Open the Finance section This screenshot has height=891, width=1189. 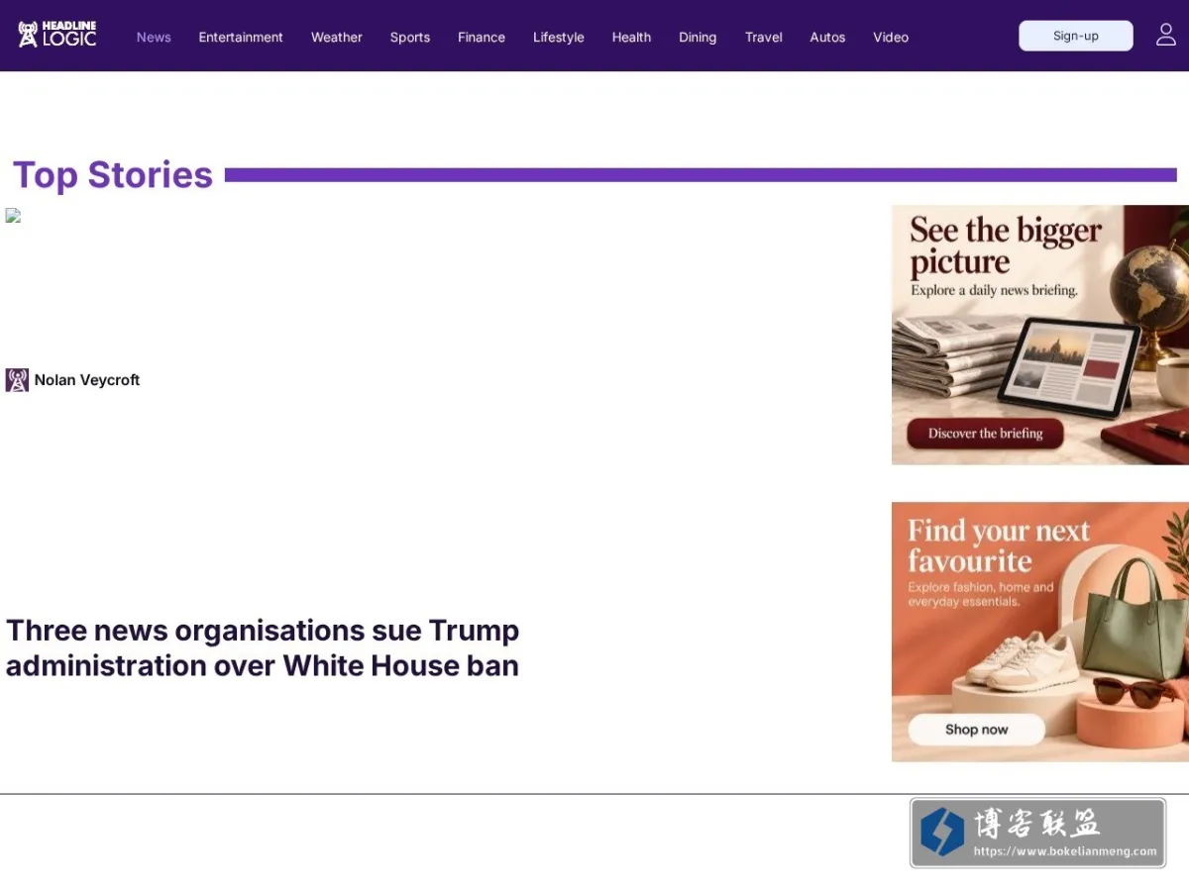(482, 37)
